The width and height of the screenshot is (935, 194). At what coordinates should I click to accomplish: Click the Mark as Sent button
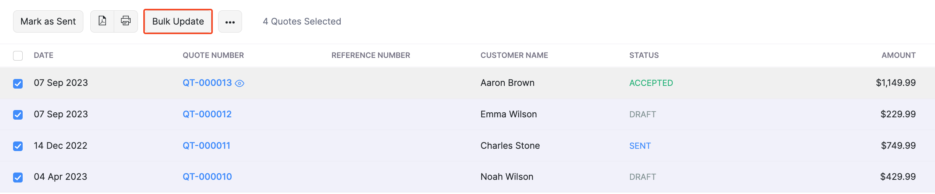click(48, 21)
